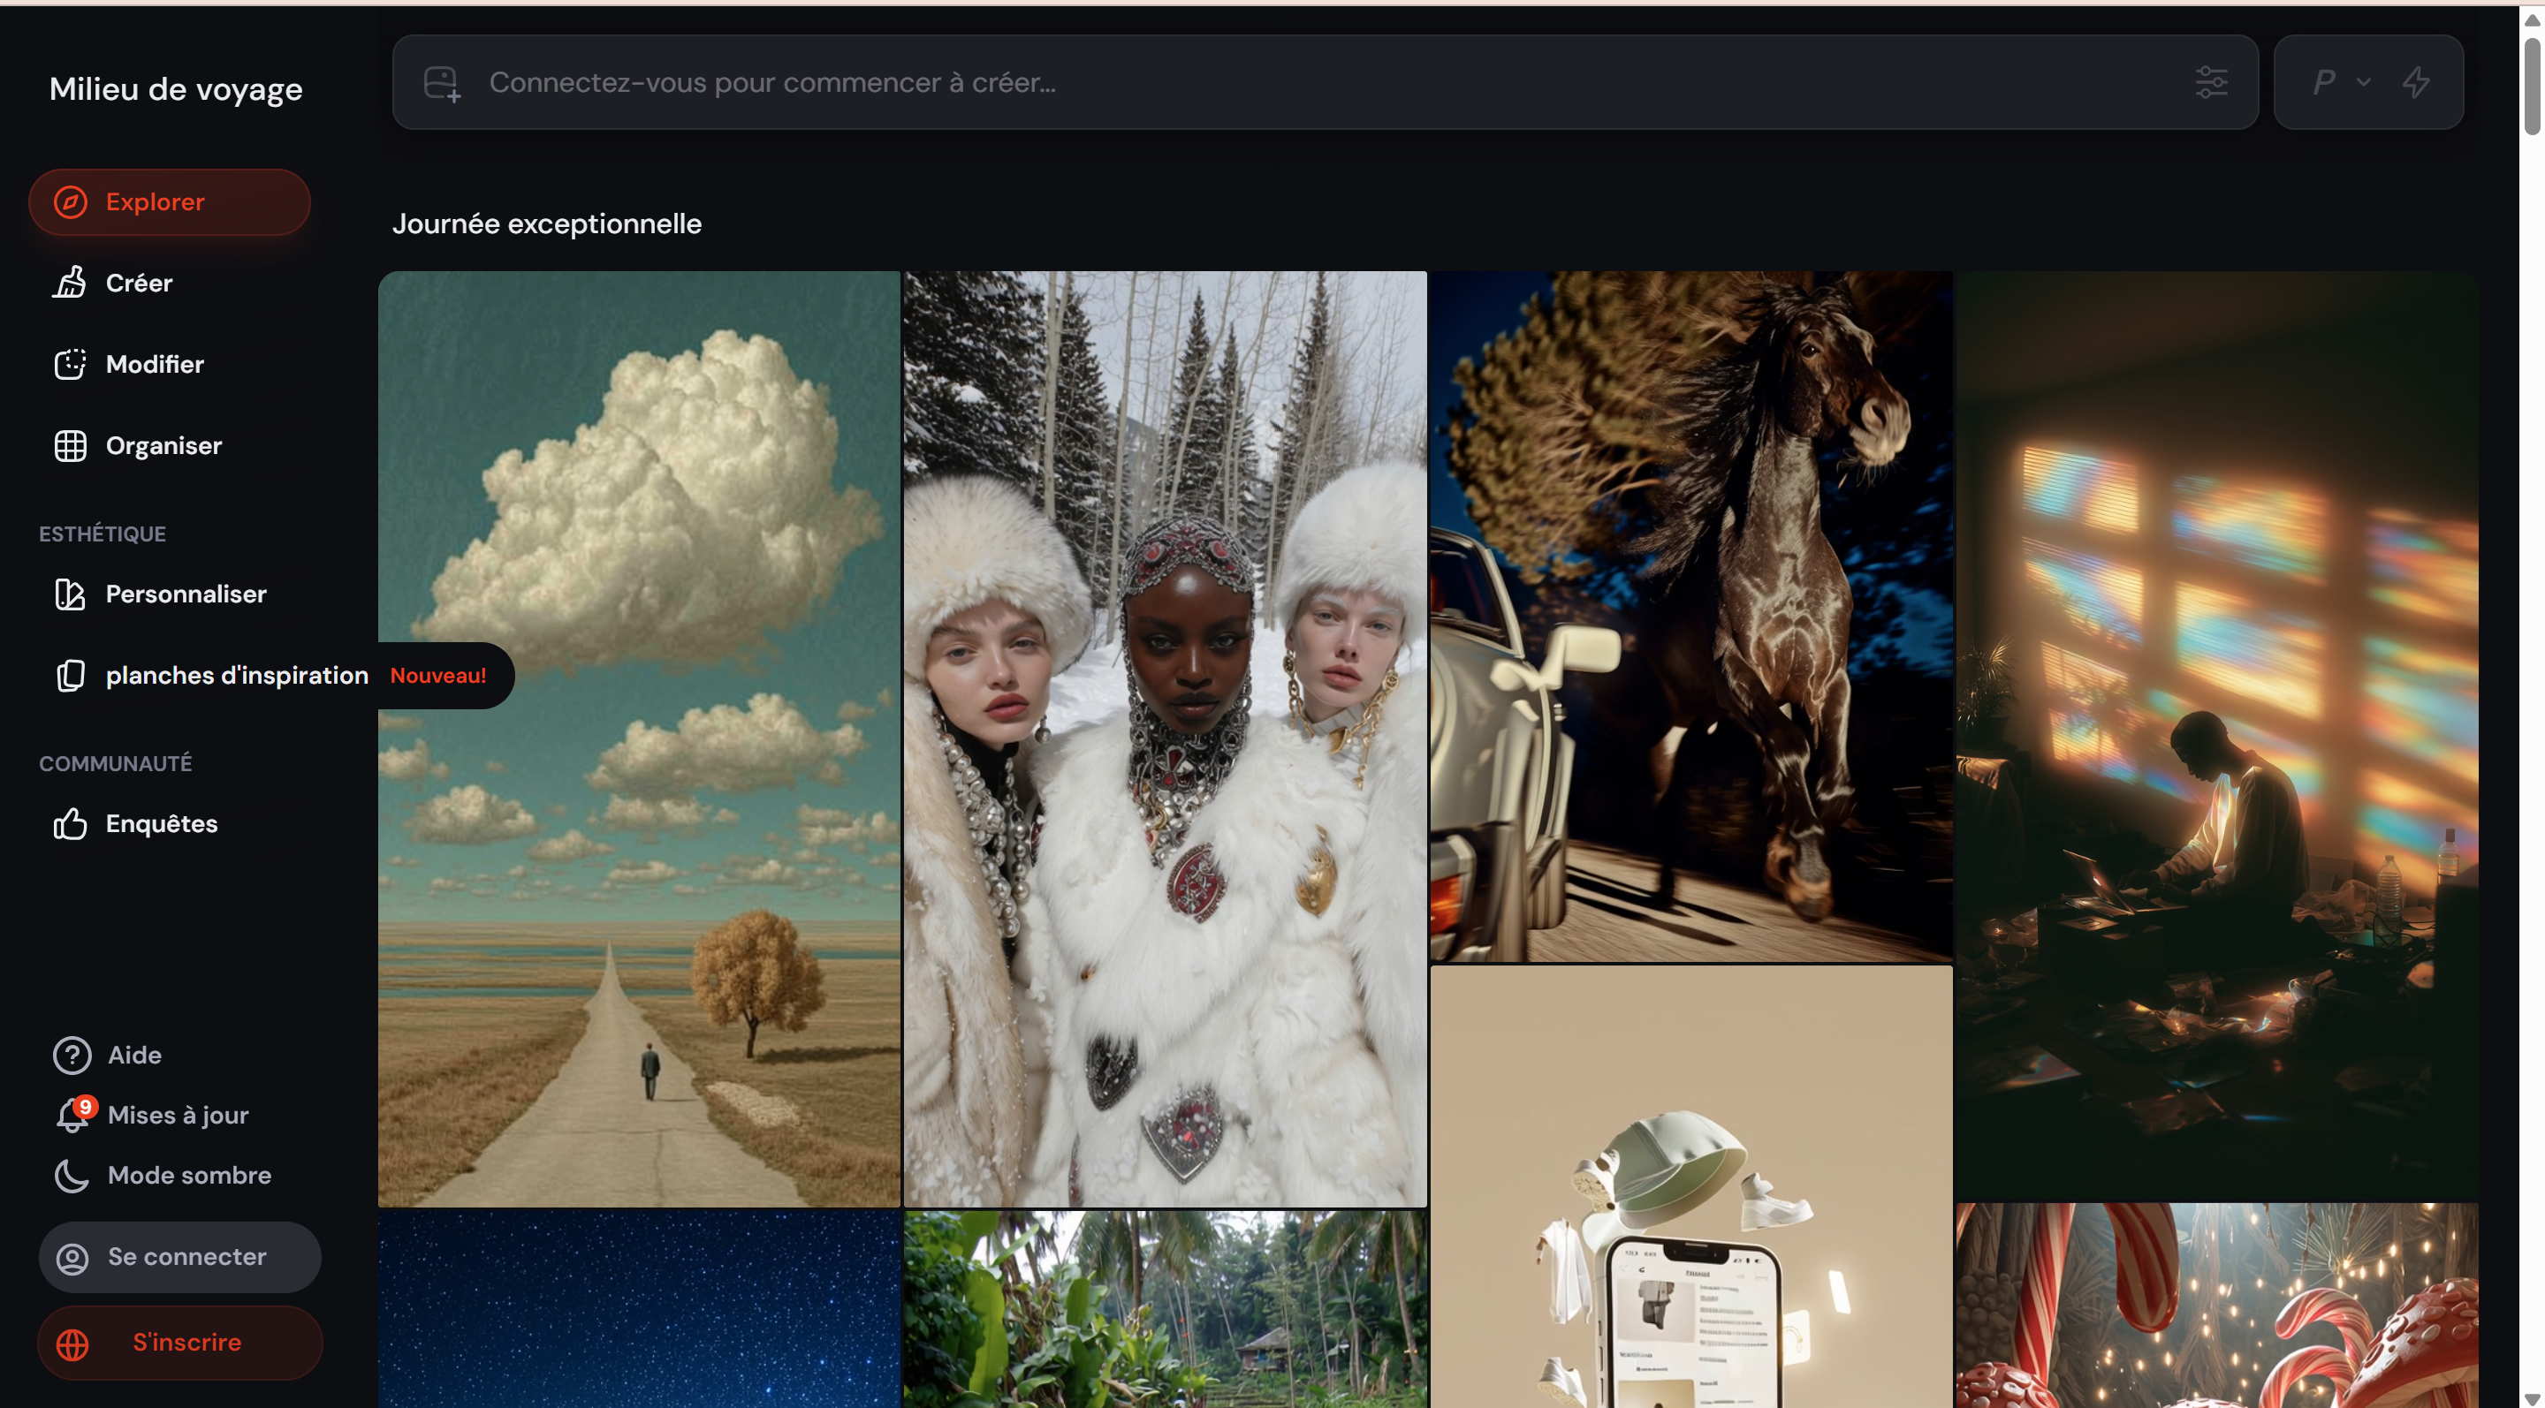Click the prompt text input field
Image resolution: width=2545 pixels, height=1408 pixels.
[x=1284, y=82]
